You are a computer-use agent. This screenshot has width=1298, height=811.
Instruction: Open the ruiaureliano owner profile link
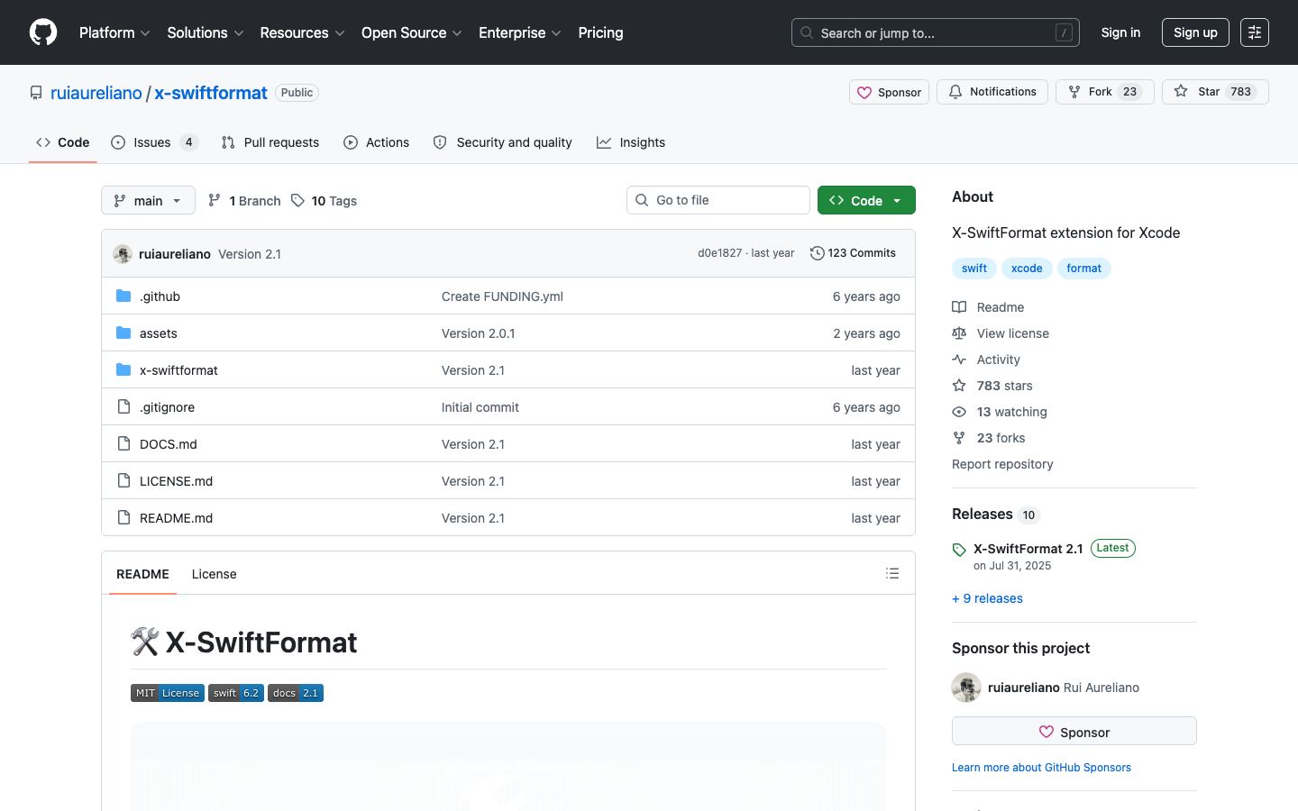click(96, 93)
